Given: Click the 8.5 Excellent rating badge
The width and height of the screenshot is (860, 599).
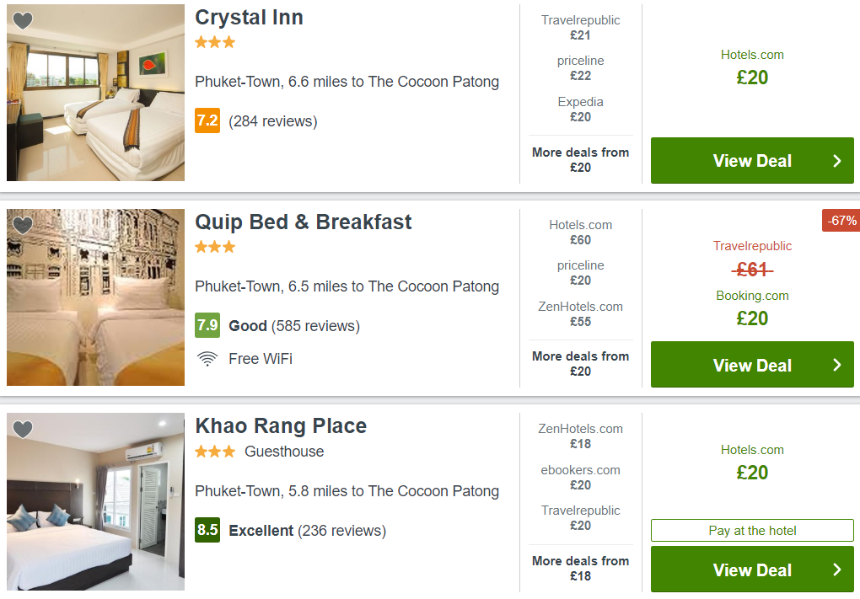Looking at the screenshot, I should pyautogui.click(x=207, y=530).
